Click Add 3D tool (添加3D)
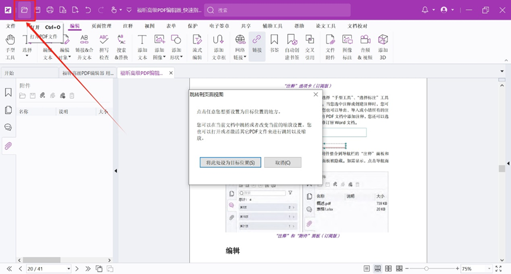This screenshot has width=511, height=274. 383,47
